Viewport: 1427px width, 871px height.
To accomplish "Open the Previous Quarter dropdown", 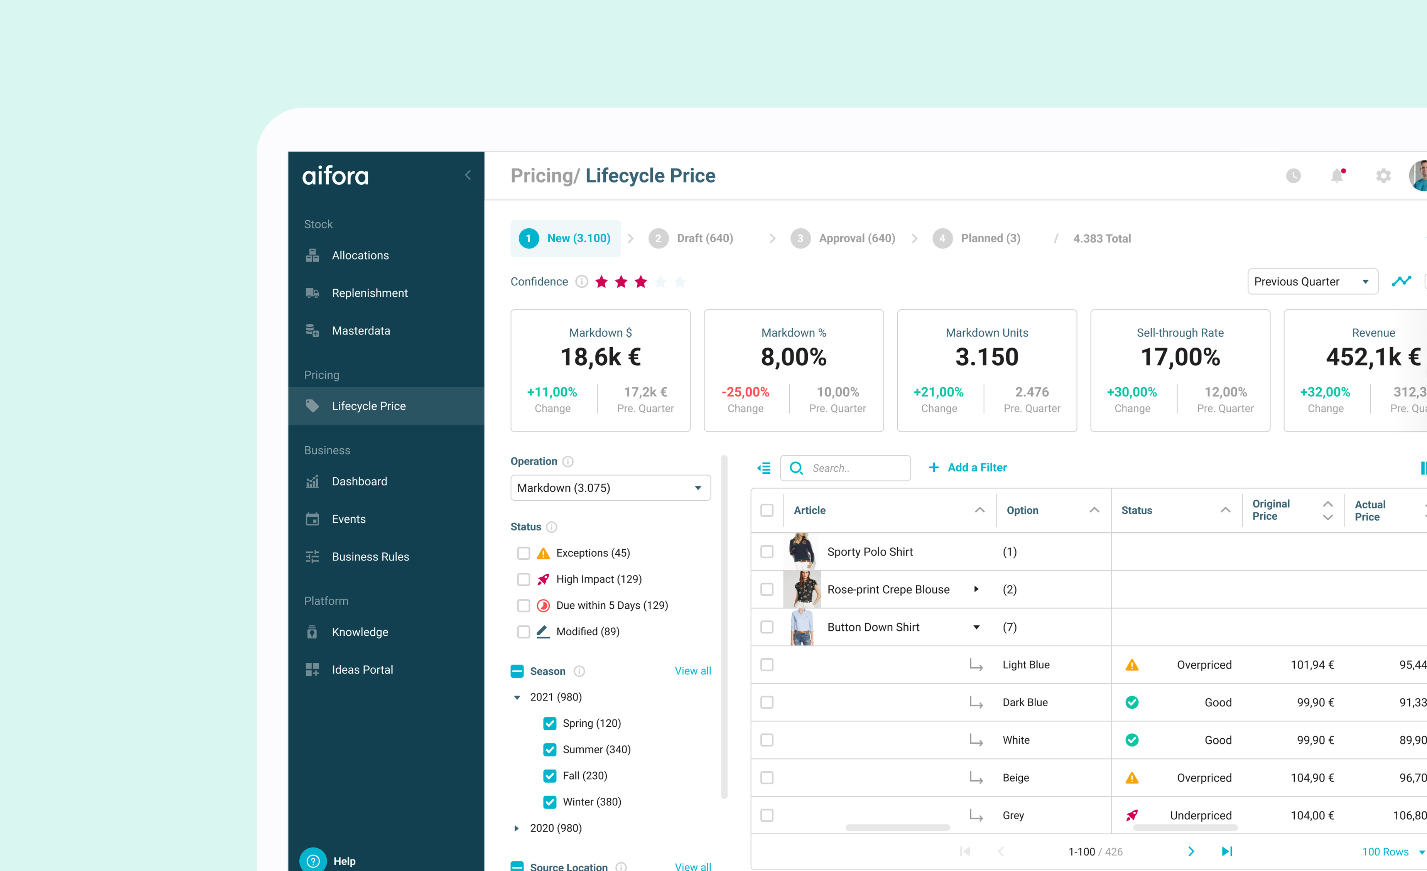I will click(1312, 282).
